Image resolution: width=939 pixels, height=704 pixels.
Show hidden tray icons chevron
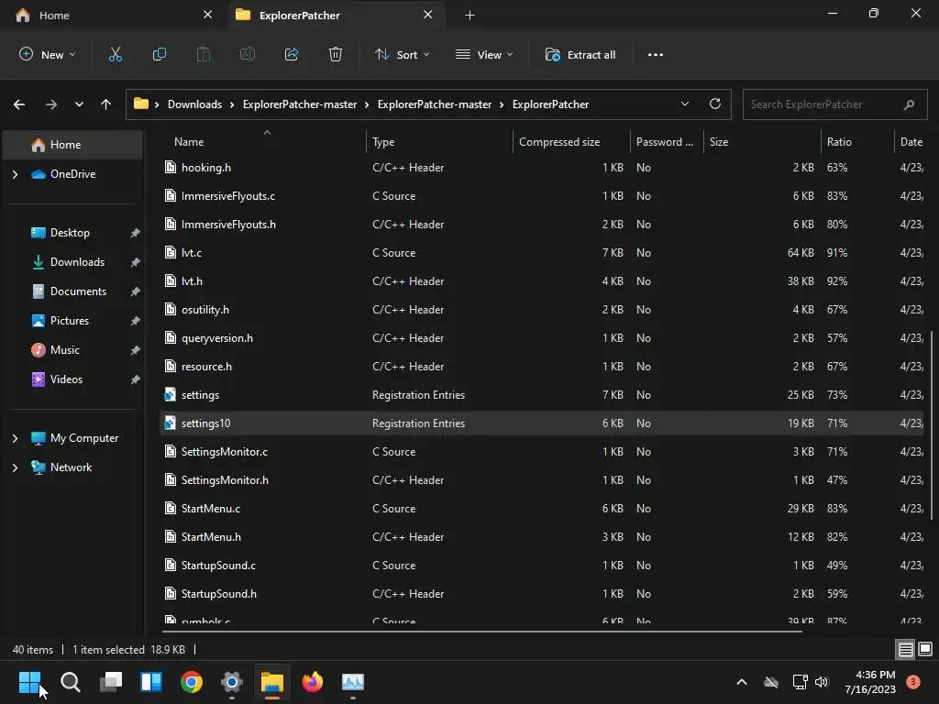coord(741,682)
